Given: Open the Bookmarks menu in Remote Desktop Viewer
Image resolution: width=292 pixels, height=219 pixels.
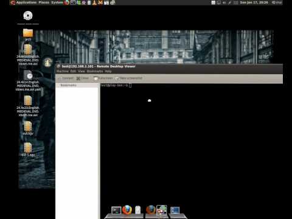Looking at the screenshot, I should coord(95,71).
